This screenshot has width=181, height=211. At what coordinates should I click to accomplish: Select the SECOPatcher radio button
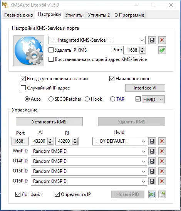point(51,99)
